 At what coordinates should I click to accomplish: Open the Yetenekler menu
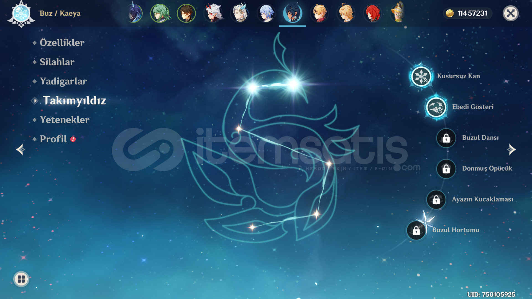pyautogui.click(x=65, y=120)
